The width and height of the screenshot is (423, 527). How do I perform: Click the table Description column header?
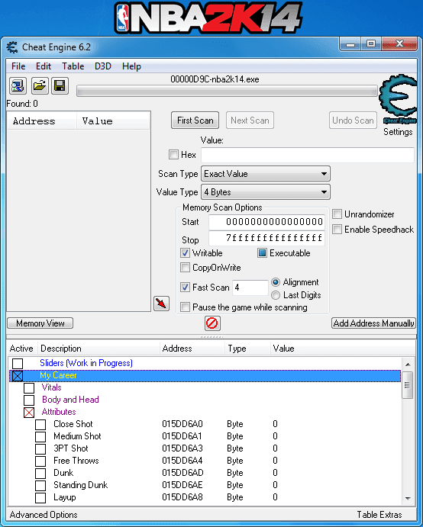coord(98,349)
